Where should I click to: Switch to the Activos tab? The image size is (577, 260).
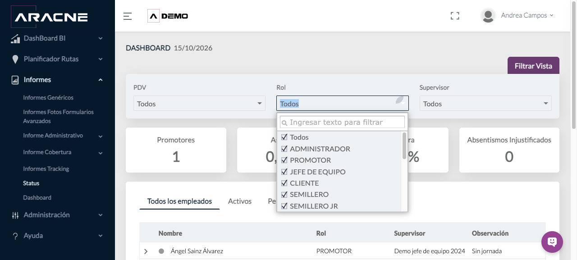[240, 201]
